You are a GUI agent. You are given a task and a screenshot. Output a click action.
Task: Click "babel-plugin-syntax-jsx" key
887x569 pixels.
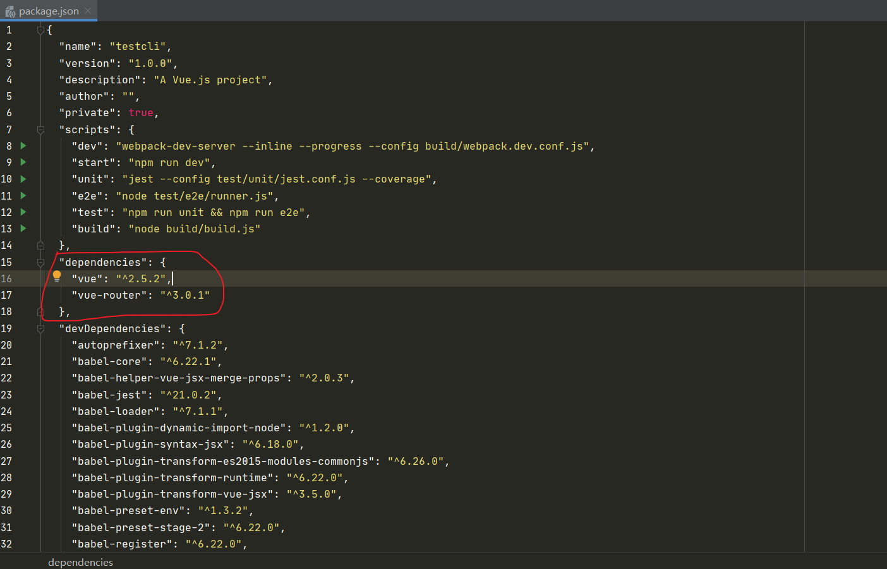click(150, 444)
